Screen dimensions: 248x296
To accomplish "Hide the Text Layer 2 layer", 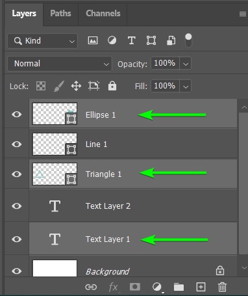I will (17, 206).
